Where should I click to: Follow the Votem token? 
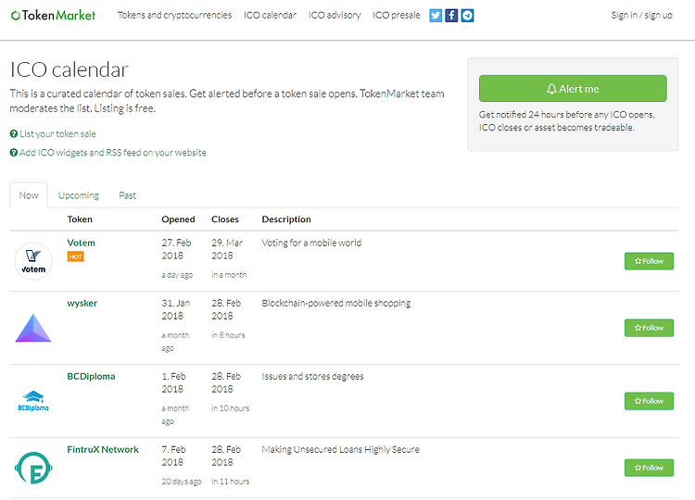click(649, 261)
